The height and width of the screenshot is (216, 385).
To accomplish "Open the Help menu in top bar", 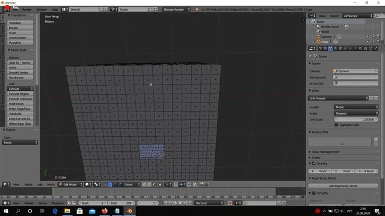I will pos(55,10).
